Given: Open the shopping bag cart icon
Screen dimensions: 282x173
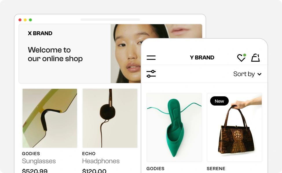Looking at the screenshot, I should pyautogui.click(x=255, y=58).
